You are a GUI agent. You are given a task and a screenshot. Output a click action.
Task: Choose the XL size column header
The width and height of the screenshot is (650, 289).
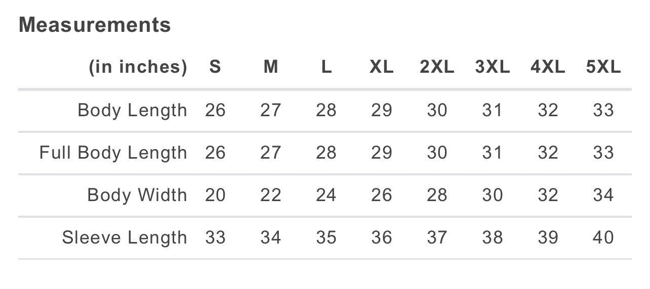[381, 67]
